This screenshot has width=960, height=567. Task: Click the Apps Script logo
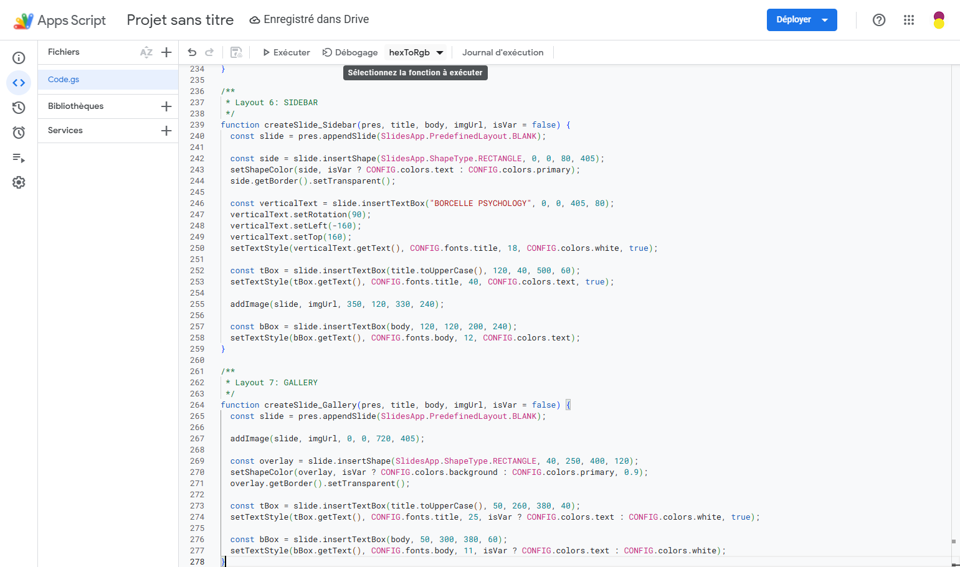tap(24, 21)
